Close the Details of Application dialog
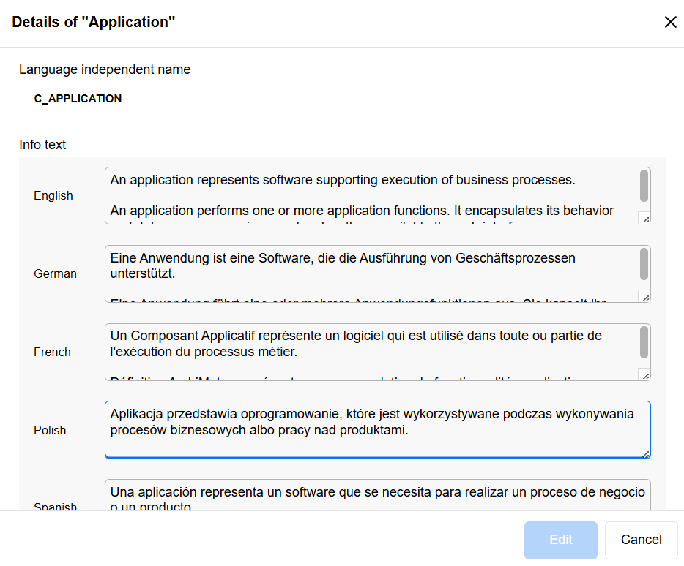684x566 pixels. [670, 22]
